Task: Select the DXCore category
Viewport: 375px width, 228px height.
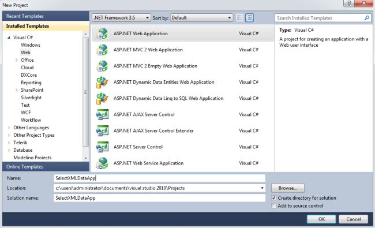Action: tap(29, 75)
